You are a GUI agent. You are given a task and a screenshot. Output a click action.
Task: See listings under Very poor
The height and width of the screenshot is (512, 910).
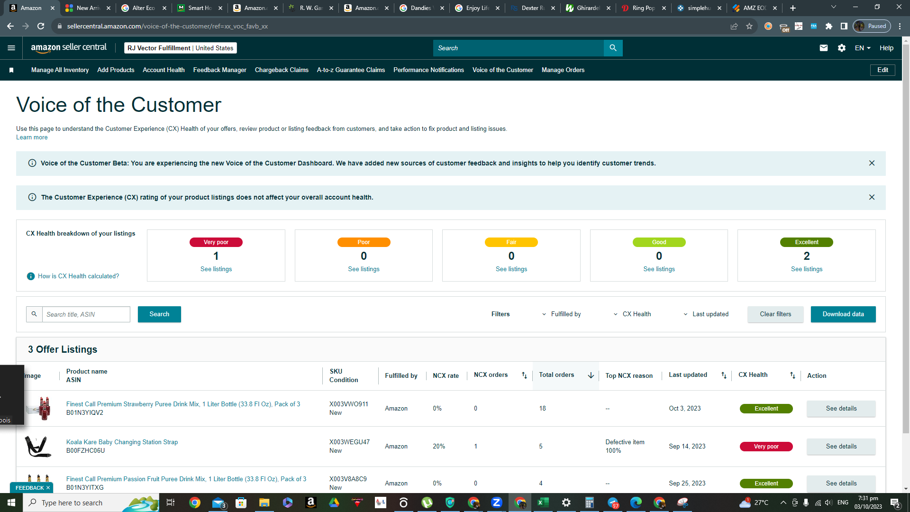(x=216, y=269)
